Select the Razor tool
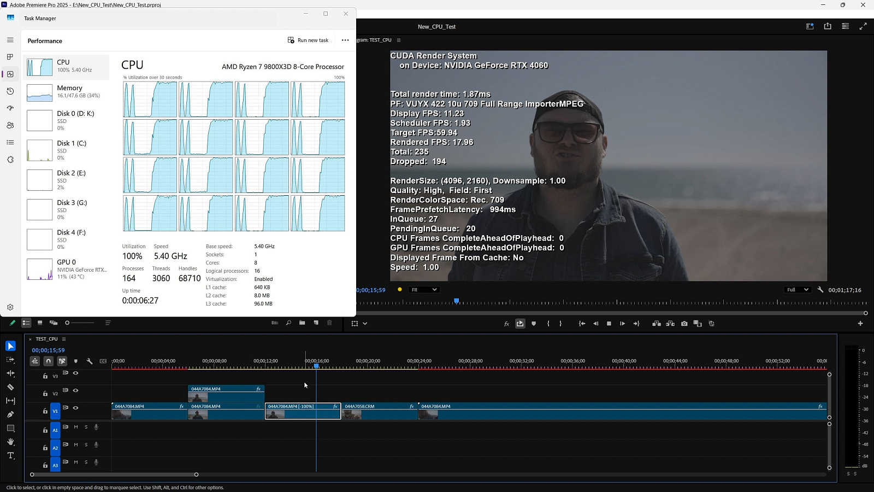Screen dimensions: 874x492 [x=10, y=387]
